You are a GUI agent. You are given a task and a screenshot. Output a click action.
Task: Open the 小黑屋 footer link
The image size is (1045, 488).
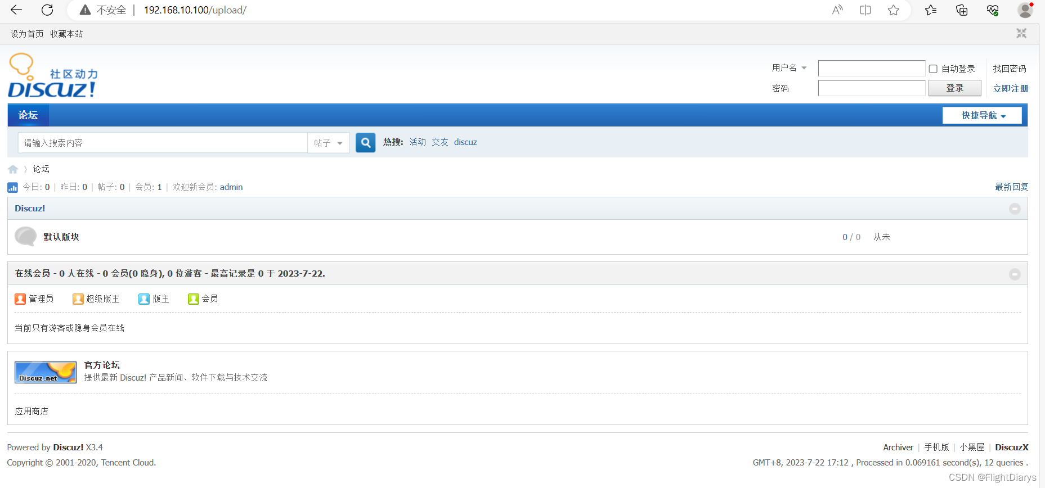972,448
